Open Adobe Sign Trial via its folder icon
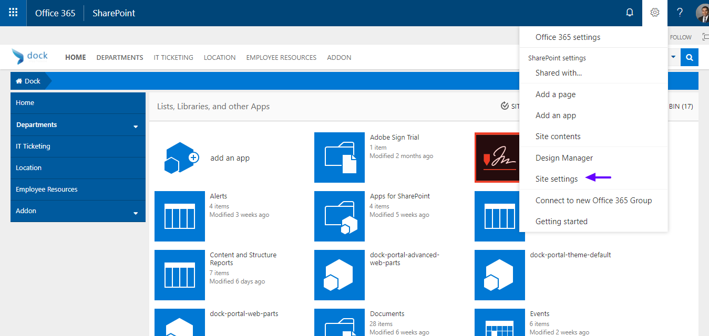The image size is (709, 336). 340,157
